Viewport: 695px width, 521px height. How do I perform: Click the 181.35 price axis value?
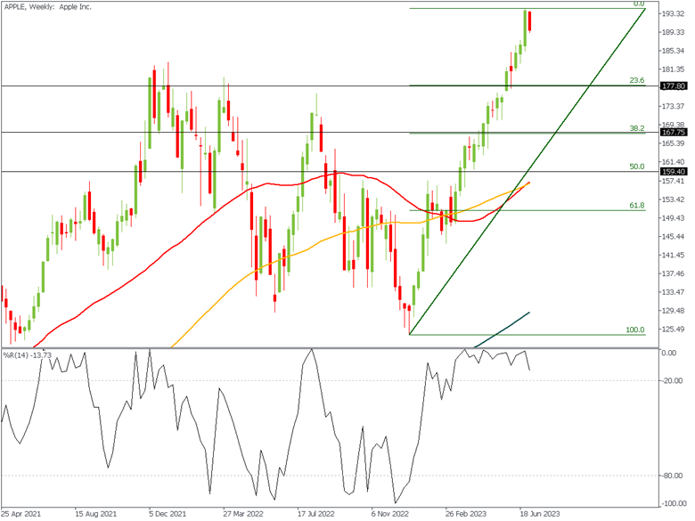[673, 69]
